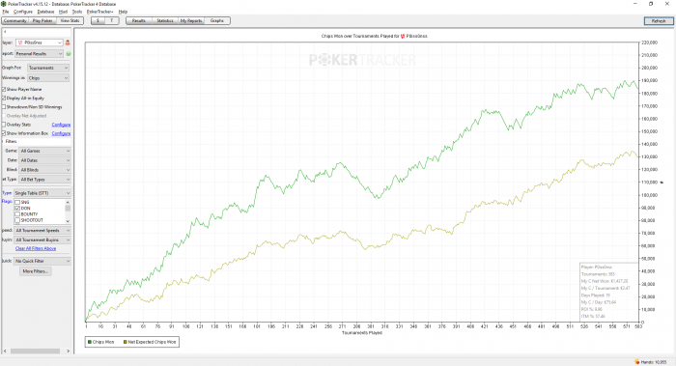Switch to the Graphs tab
676x366 pixels.
click(x=217, y=20)
